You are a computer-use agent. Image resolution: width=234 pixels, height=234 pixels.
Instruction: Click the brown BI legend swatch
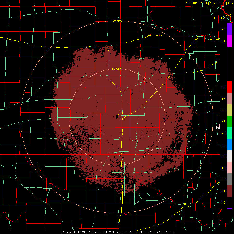tap(230, 191)
